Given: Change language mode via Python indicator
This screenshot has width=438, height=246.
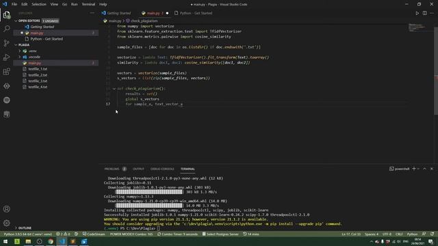Looking at the screenshot, I should (412, 234).
